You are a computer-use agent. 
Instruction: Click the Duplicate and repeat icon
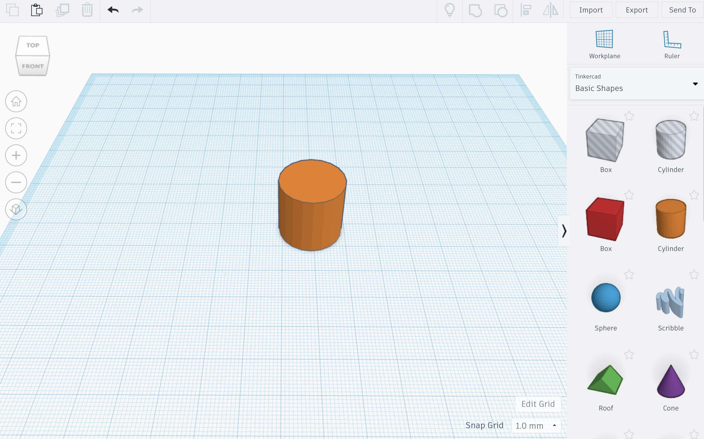62,10
